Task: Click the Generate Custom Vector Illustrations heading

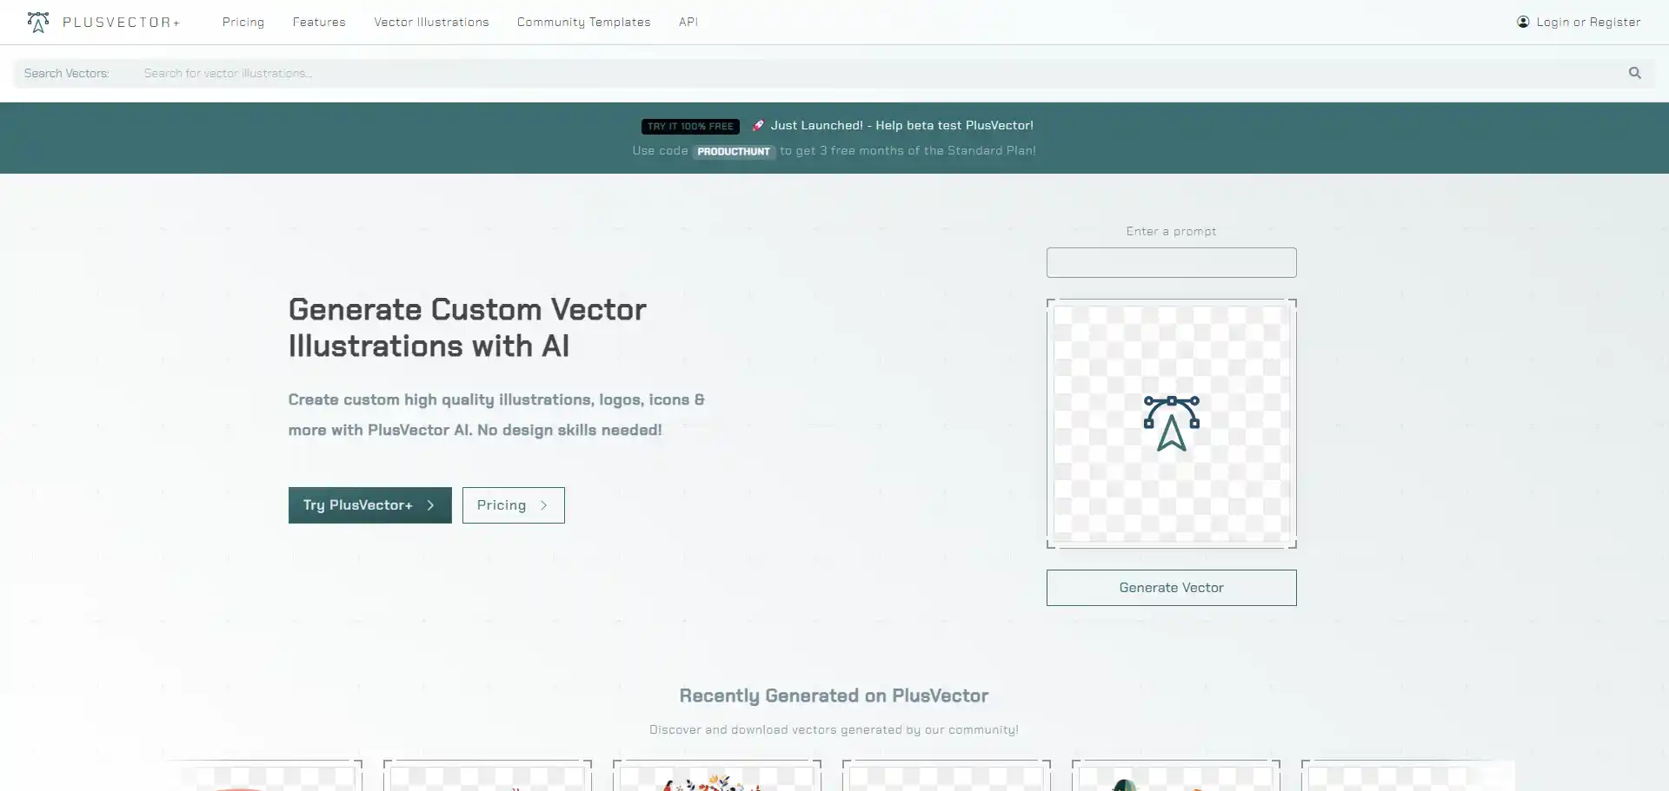Action: tap(468, 327)
